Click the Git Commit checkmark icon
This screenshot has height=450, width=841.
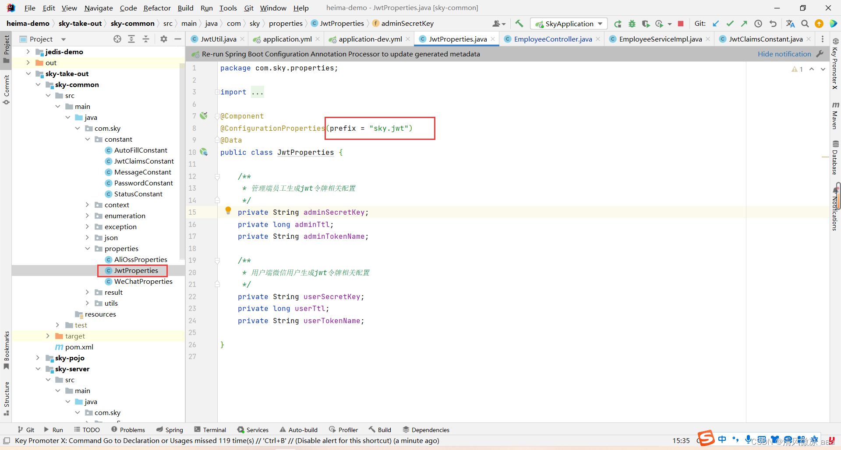(x=730, y=24)
